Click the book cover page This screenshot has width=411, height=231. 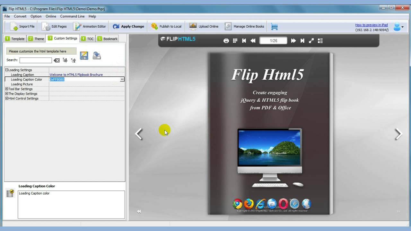[x=269, y=133]
